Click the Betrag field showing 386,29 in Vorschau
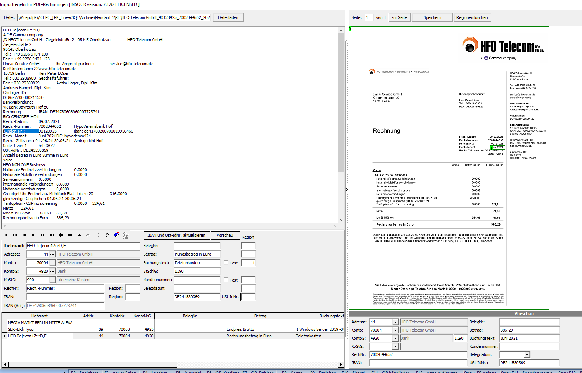This screenshot has height=373, width=582. [x=529, y=330]
